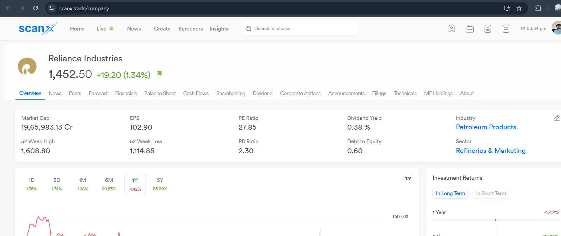Click the Market Cap value 19,65,983.13 Cr
Viewport: 561px width, 236px height.
pos(47,127)
